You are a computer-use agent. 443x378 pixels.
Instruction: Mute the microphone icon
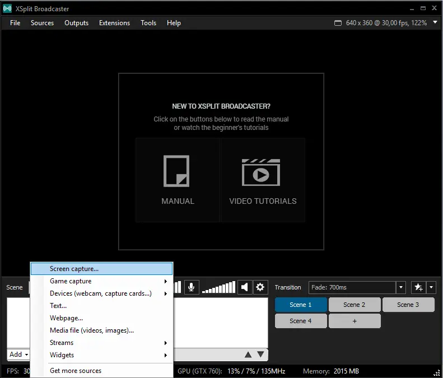click(192, 287)
